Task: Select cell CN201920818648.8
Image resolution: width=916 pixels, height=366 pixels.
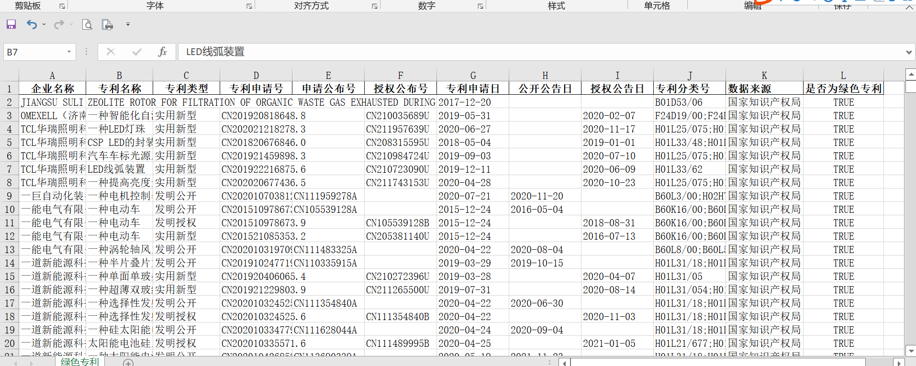Action: pyautogui.click(x=256, y=115)
